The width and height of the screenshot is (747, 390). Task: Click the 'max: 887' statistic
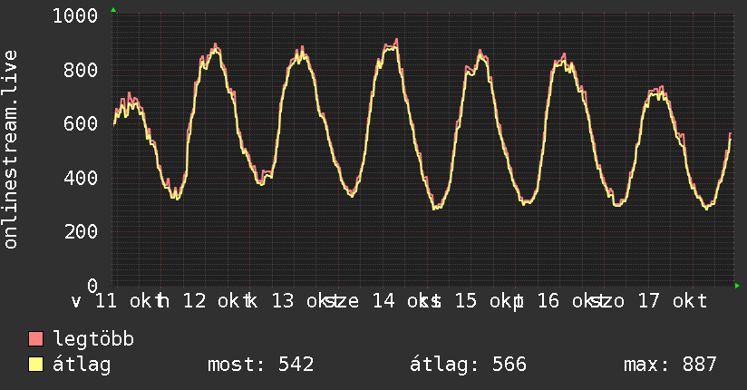670,365
